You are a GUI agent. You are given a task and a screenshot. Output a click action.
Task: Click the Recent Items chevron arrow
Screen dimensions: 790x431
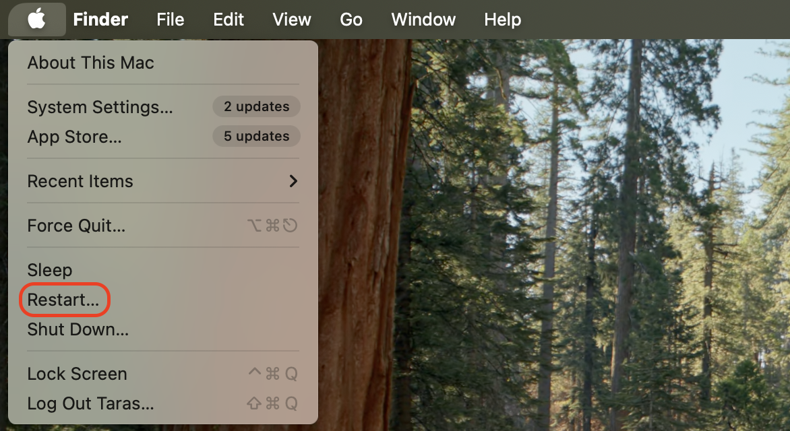(x=293, y=181)
